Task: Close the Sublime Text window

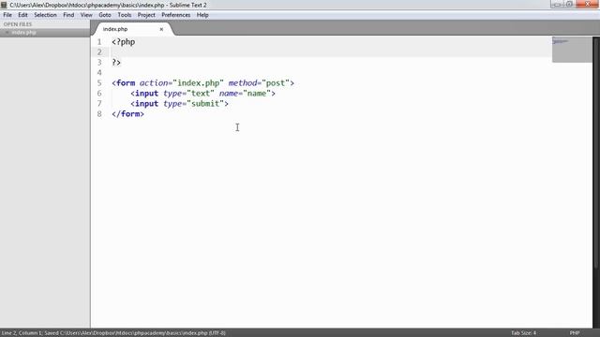Action: [x=588, y=4]
